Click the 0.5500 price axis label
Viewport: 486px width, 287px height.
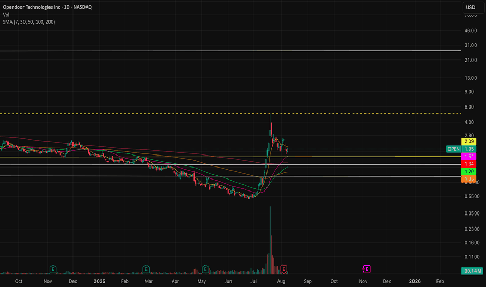[x=472, y=196]
